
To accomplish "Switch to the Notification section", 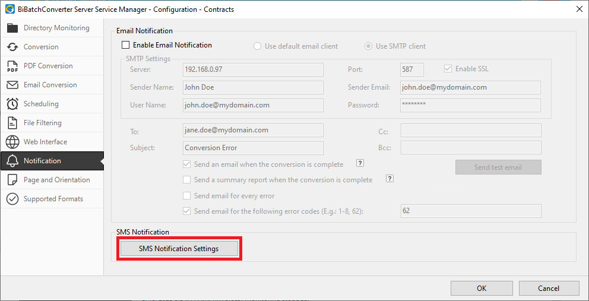I will [42, 161].
